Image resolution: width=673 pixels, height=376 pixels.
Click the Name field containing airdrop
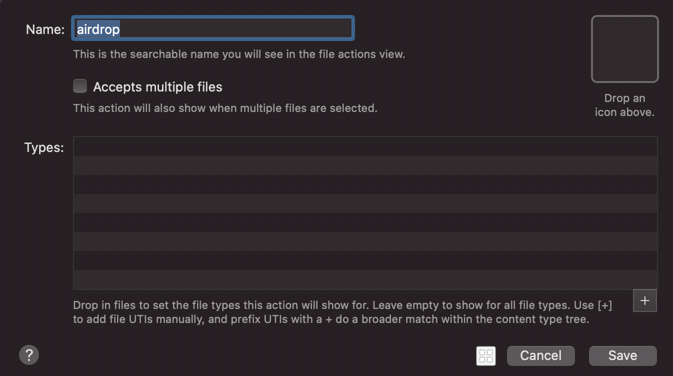coord(213,28)
